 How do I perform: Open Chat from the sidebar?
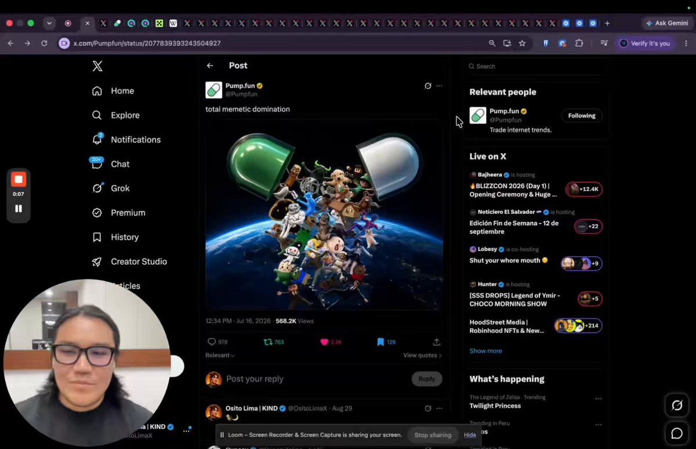coord(110,164)
